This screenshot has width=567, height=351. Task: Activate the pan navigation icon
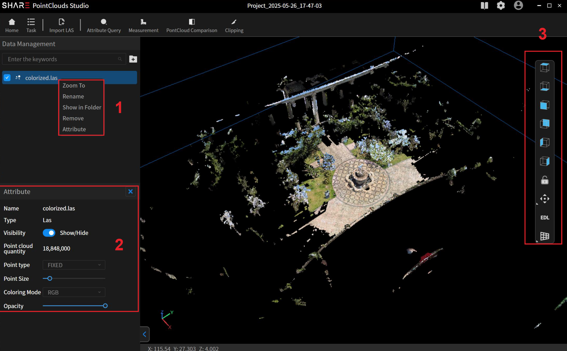[x=545, y=199]
